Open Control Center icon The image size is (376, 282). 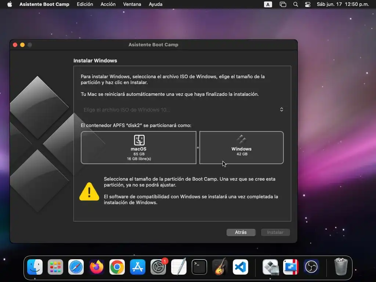click(308, 4)
